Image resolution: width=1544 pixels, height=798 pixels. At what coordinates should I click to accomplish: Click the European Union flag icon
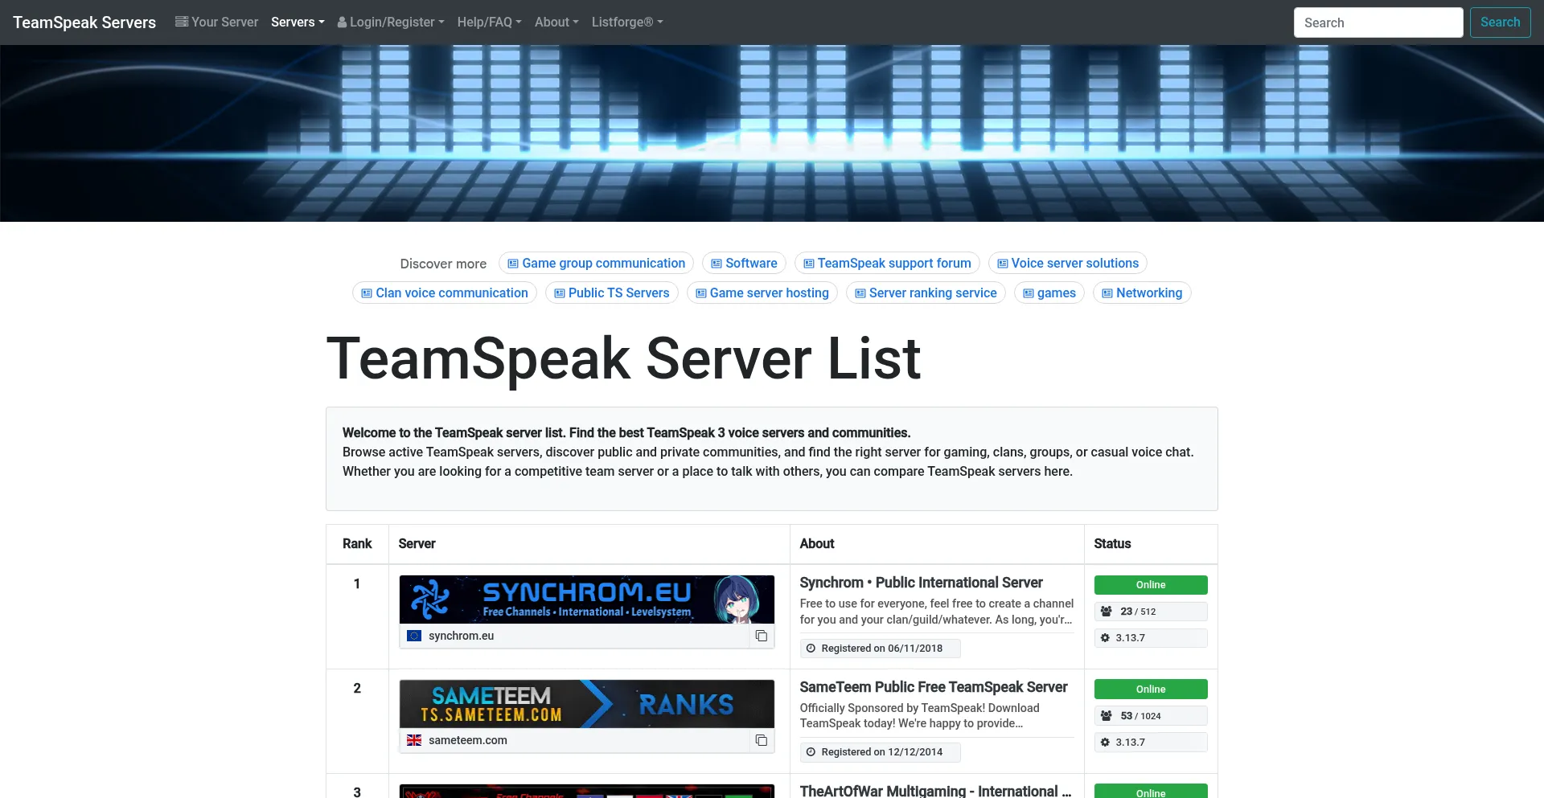click(414, 636)
